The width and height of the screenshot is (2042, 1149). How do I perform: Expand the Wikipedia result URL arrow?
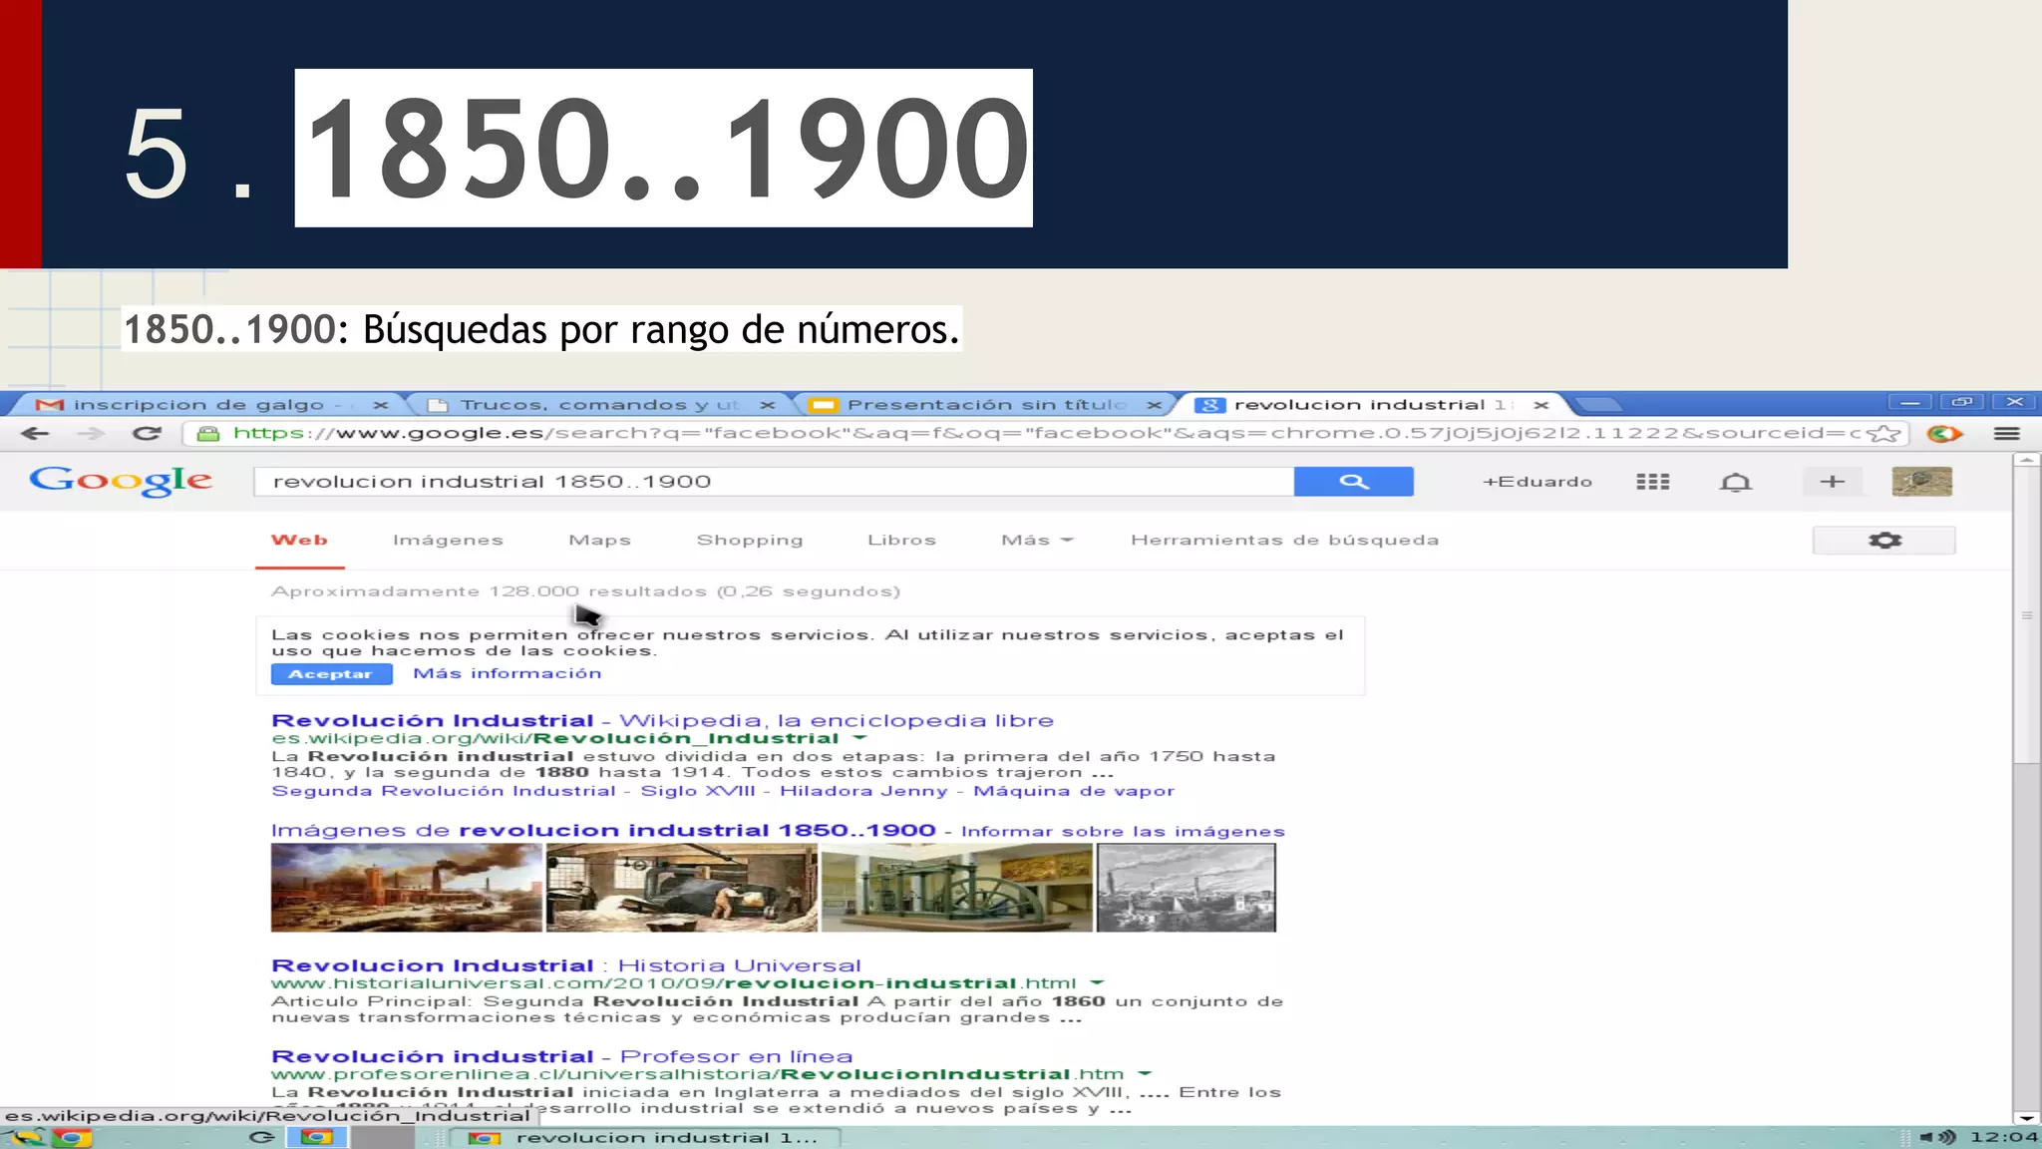(859, 738)
